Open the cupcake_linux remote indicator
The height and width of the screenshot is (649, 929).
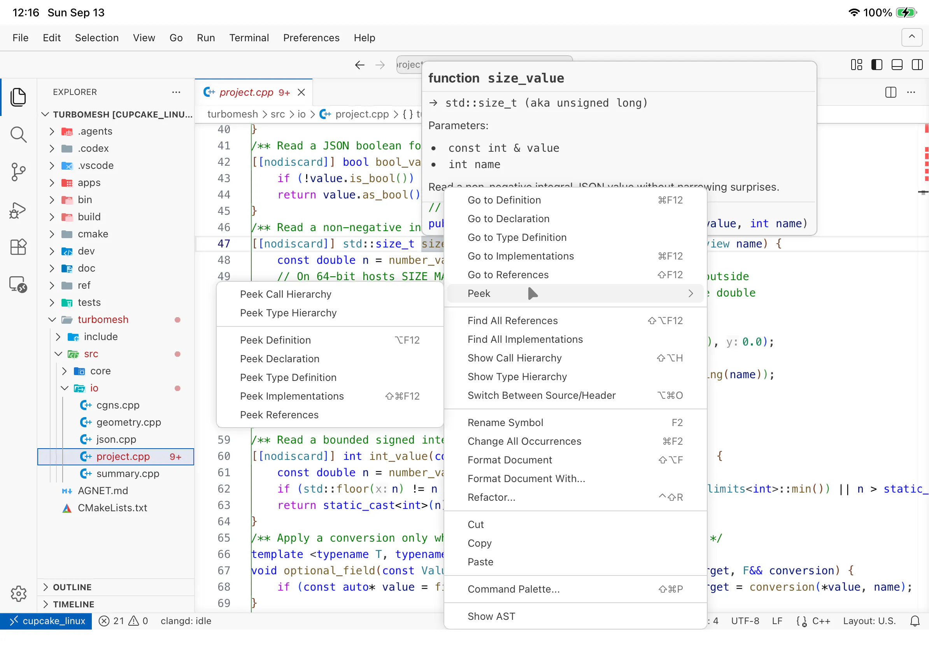[x=46, y=621]
